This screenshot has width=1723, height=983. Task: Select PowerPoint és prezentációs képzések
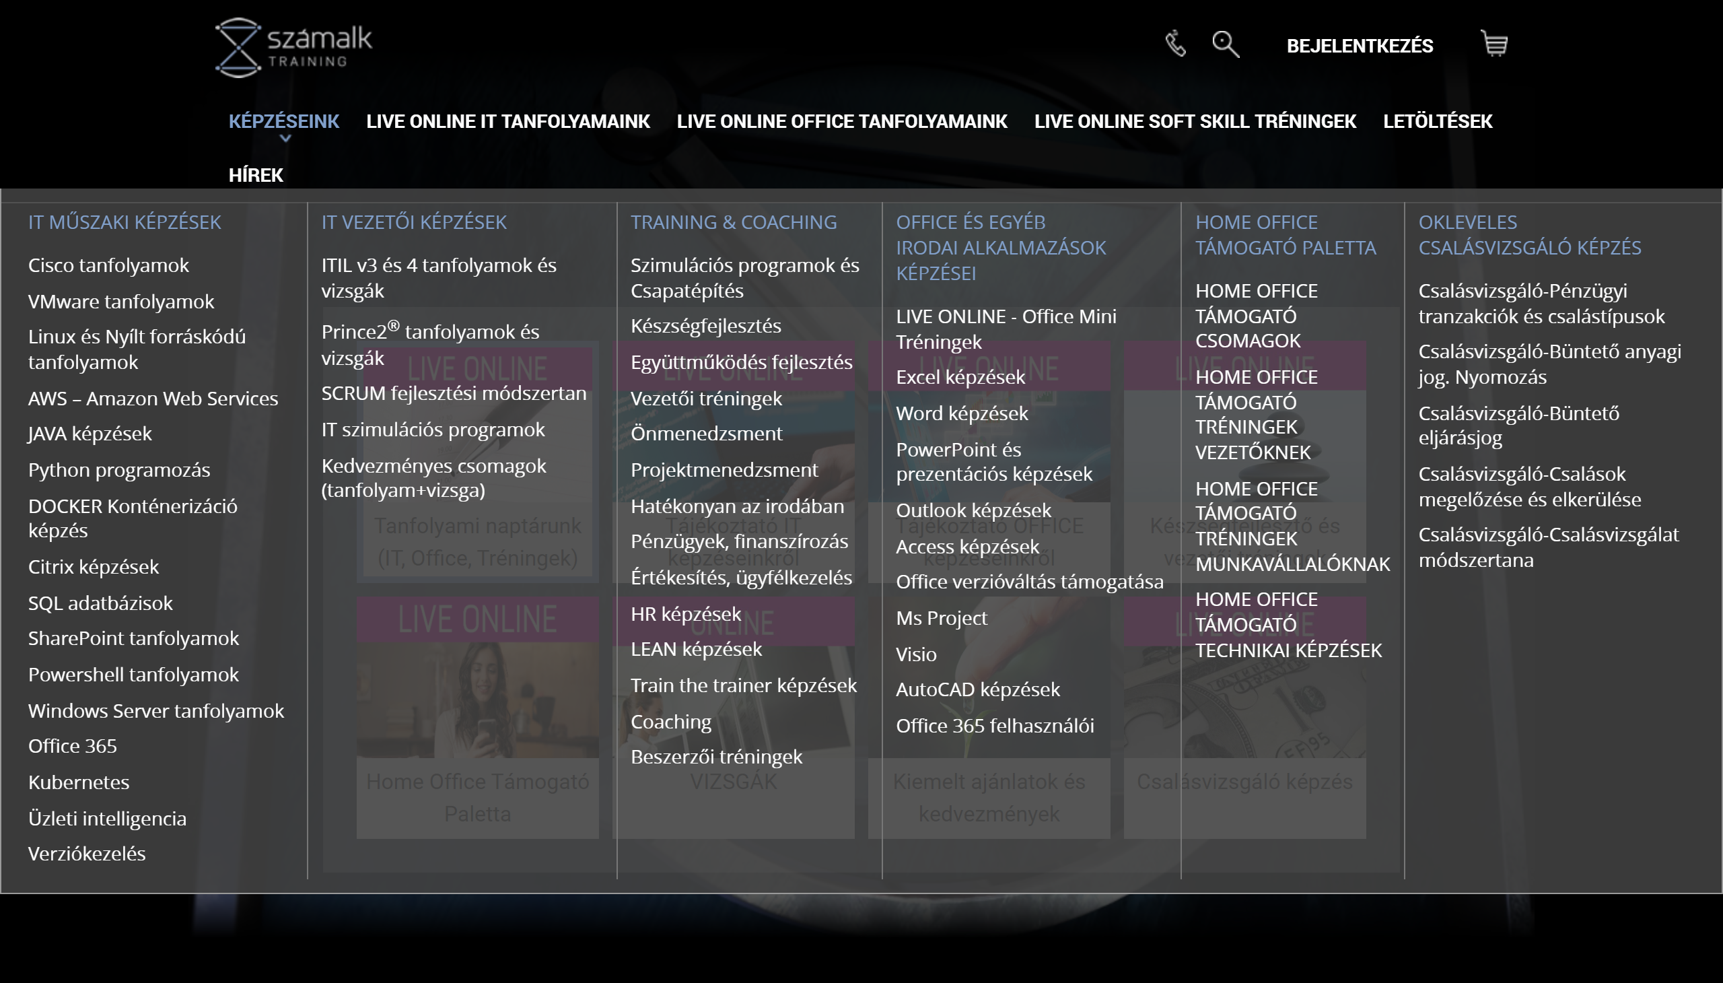click(x=994, y=462)
